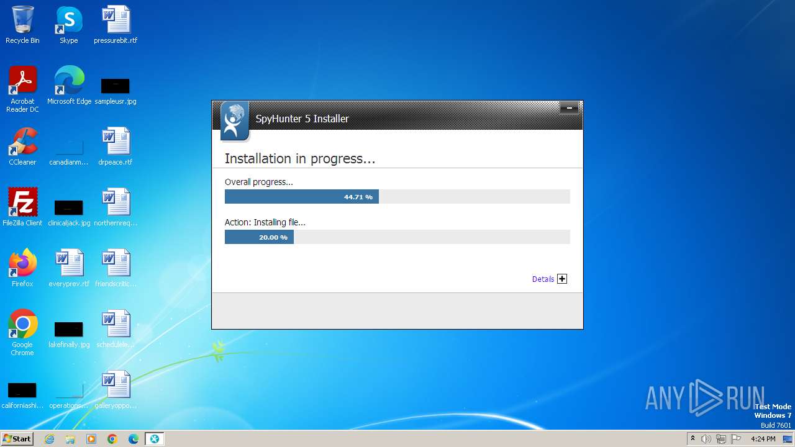Open Chrome from the taskbar
The image size is (795, 447).
point(112,439)
